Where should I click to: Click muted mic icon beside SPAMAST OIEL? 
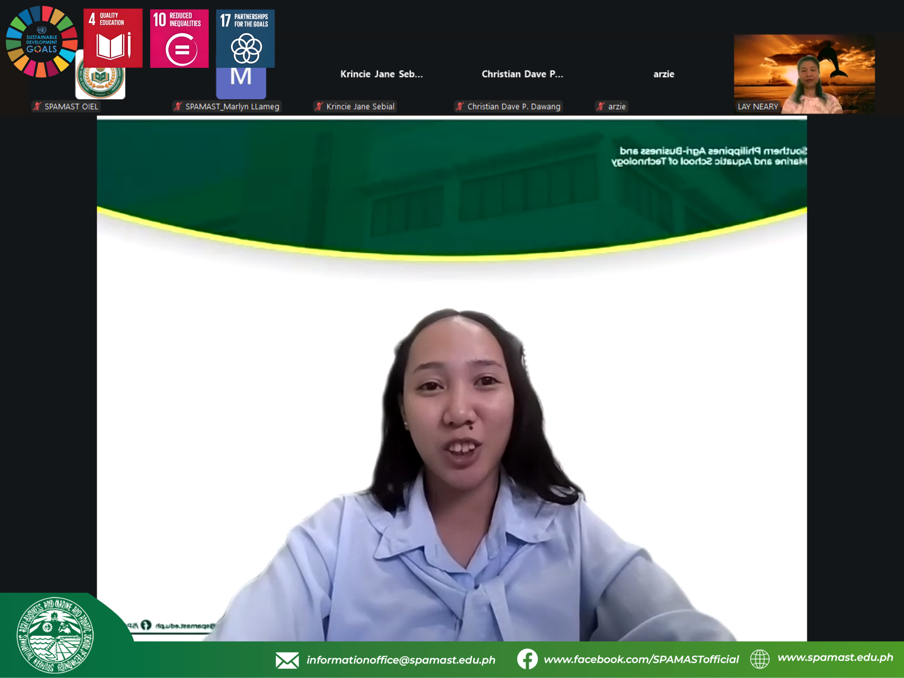tap(37, 107)
